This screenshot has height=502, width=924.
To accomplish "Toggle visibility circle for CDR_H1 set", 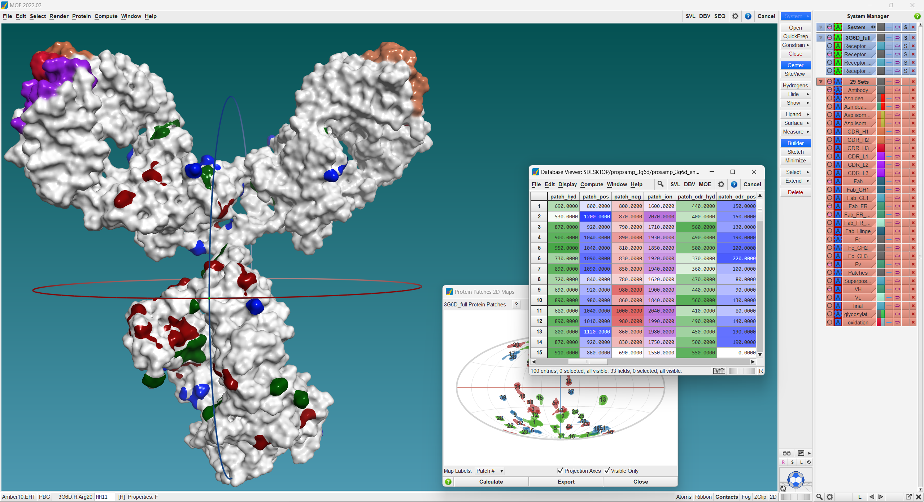I will [x=830, y=132].
